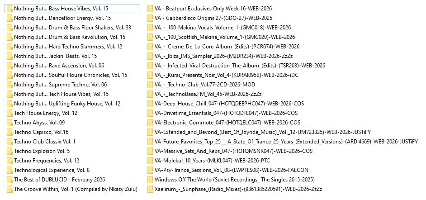Click folder icon beside Techno Frequencies, Vol. 12
426x200 pixels.
click(9, 161)
